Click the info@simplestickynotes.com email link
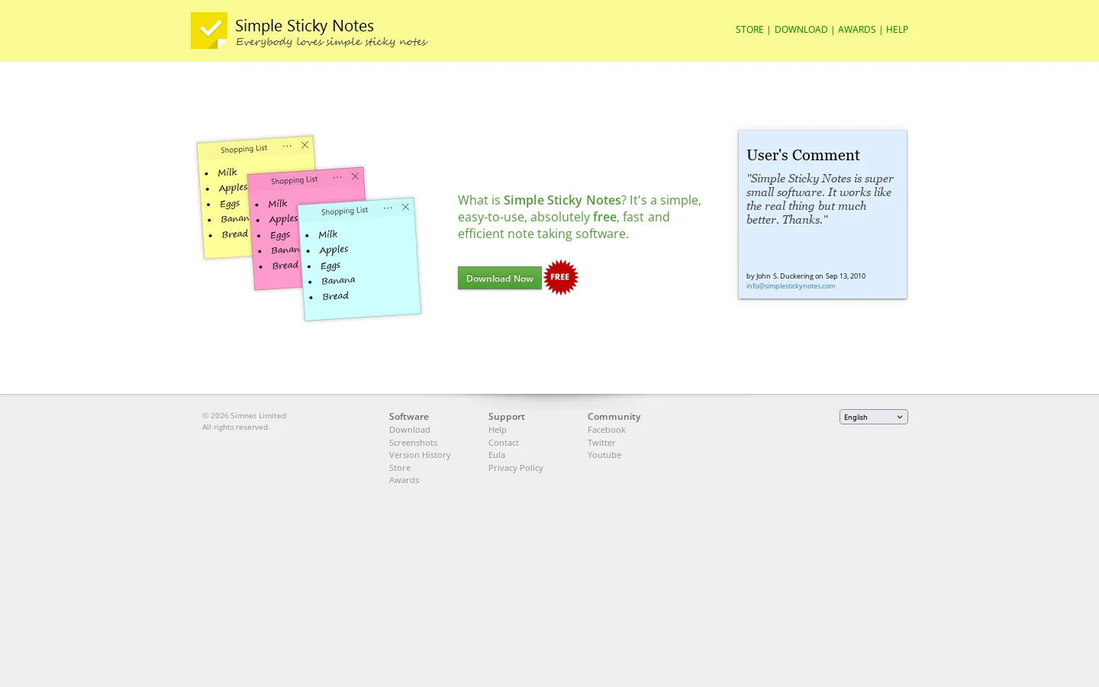Viewport: 1099px width, 687px height. coord(791,286)
